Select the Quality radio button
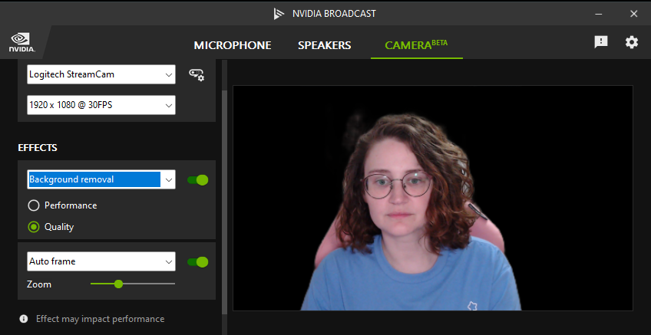Screen dimensions: 651x335 [x=33, y=227]
